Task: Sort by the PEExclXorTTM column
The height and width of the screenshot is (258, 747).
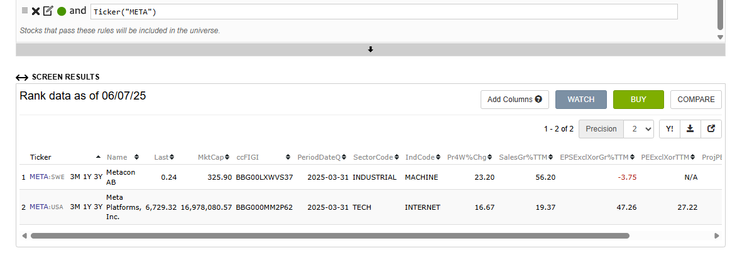Action: point(668,157)
